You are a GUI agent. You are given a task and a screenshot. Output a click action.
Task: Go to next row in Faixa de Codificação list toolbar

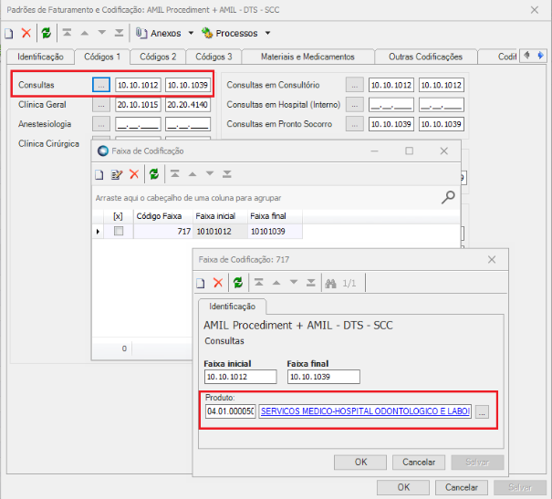click(210, 174)
